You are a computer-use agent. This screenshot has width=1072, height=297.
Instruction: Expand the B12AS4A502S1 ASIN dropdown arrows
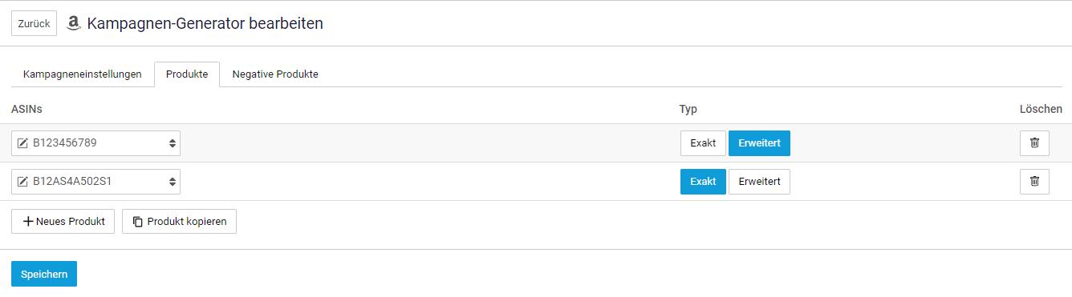pyautogui.click(x=173, y=182)
